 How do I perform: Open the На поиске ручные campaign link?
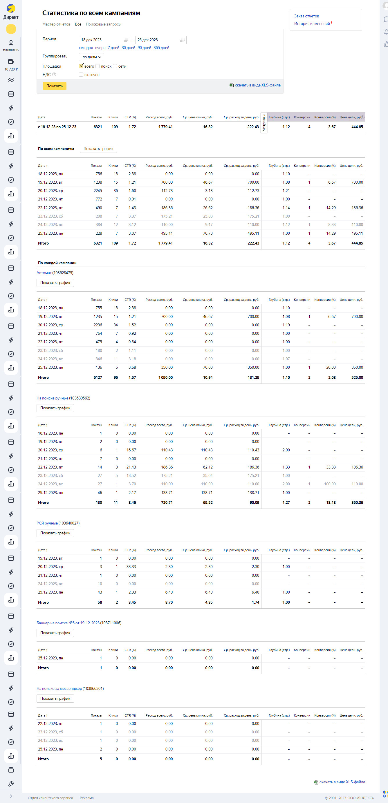point(53,398)
